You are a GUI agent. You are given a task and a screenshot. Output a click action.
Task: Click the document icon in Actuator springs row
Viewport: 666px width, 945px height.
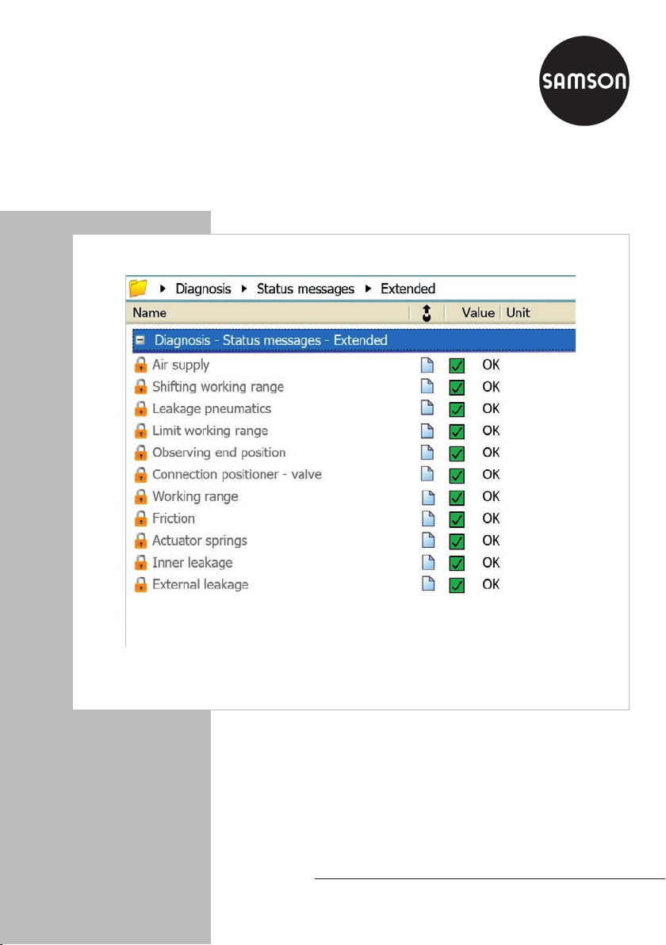click(427, 540)
